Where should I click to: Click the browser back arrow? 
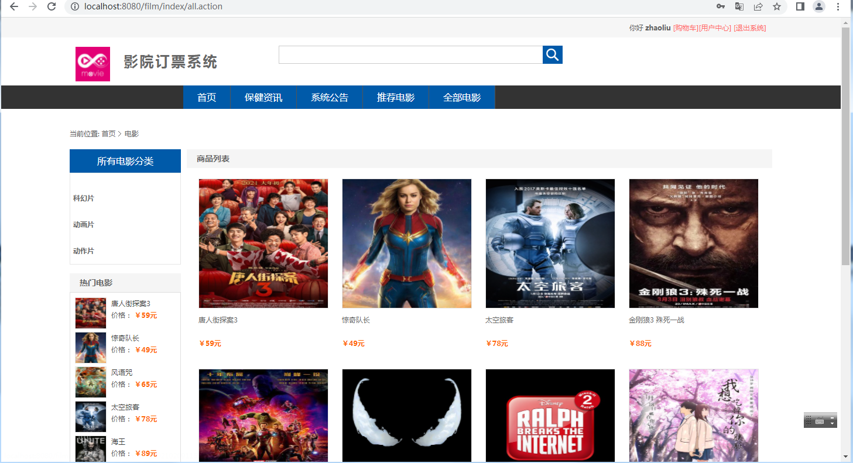pos(14,6)
